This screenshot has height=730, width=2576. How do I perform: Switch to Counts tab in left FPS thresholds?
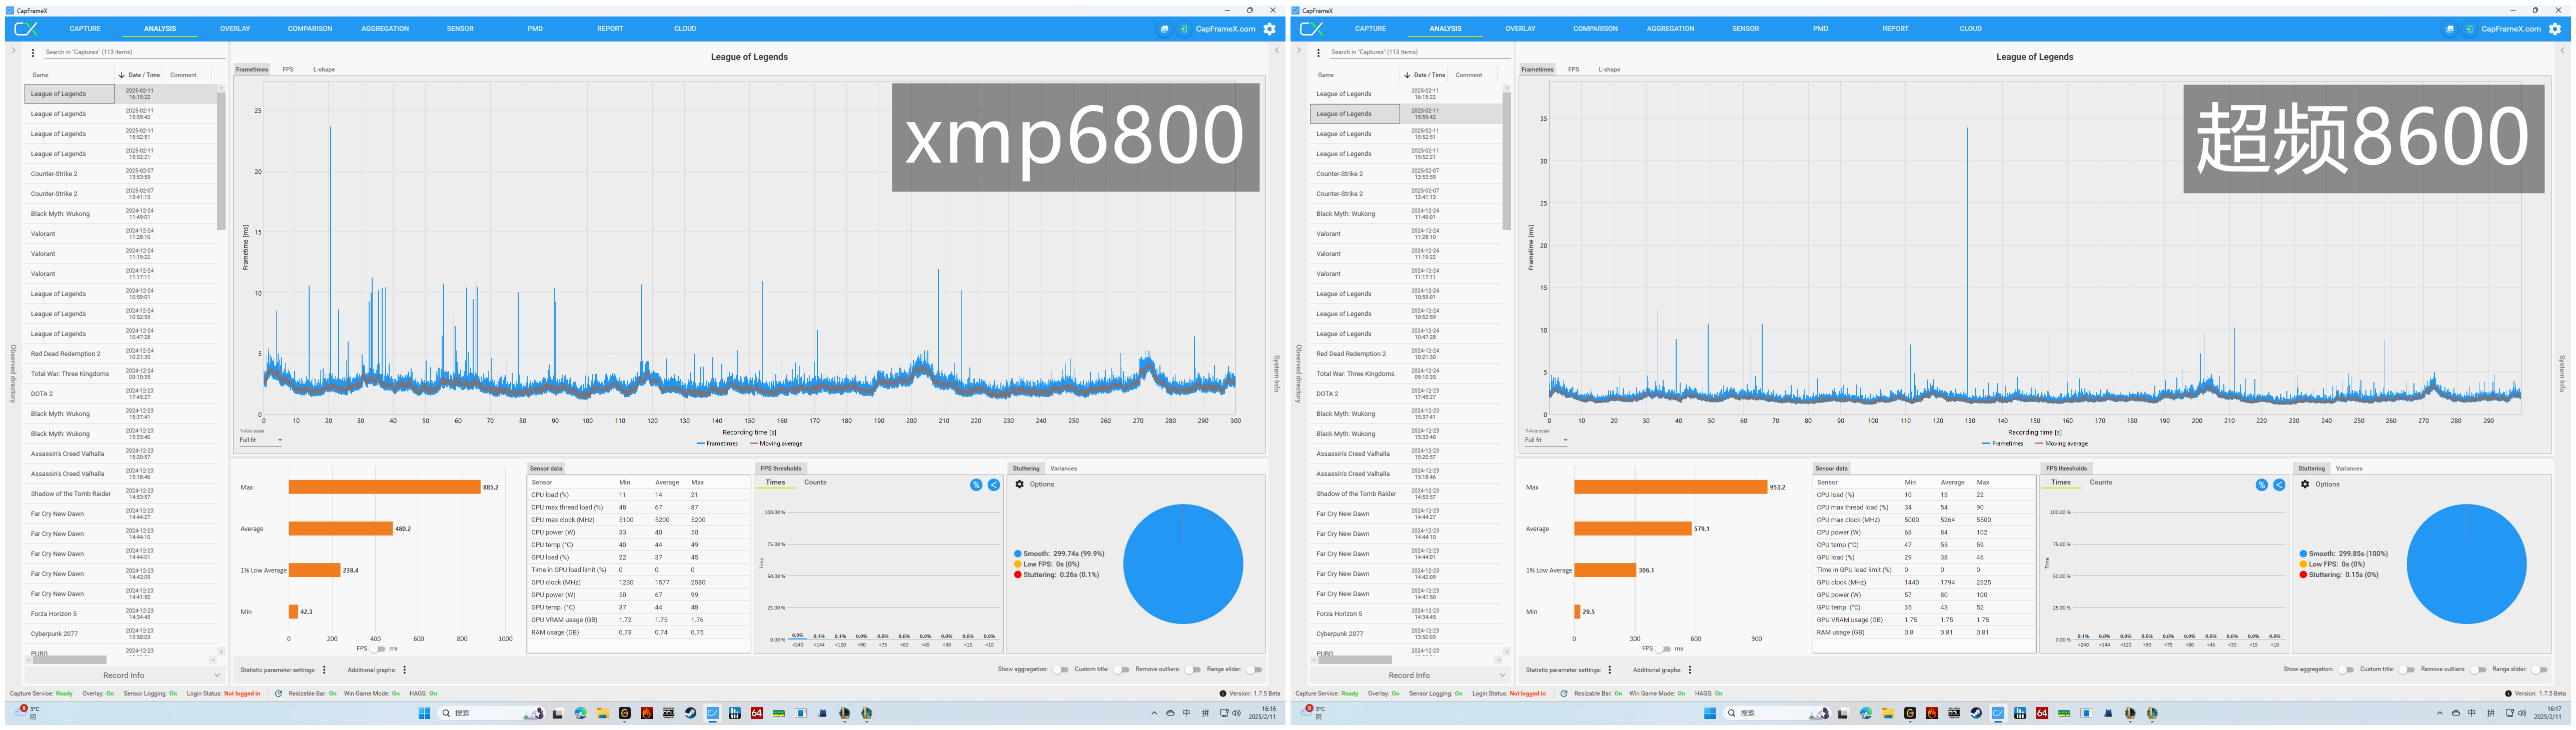[x=815, y=482]
